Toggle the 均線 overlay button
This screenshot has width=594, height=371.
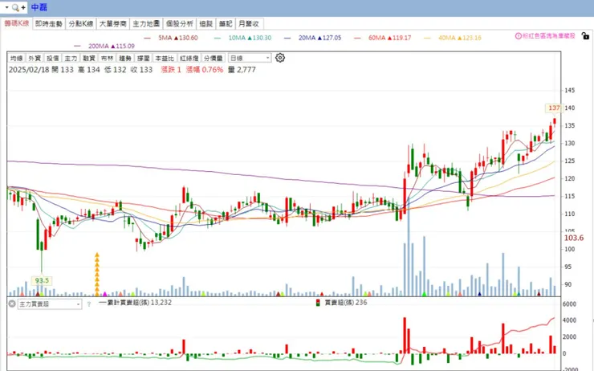pyautogui.click(x=17, y=58)
